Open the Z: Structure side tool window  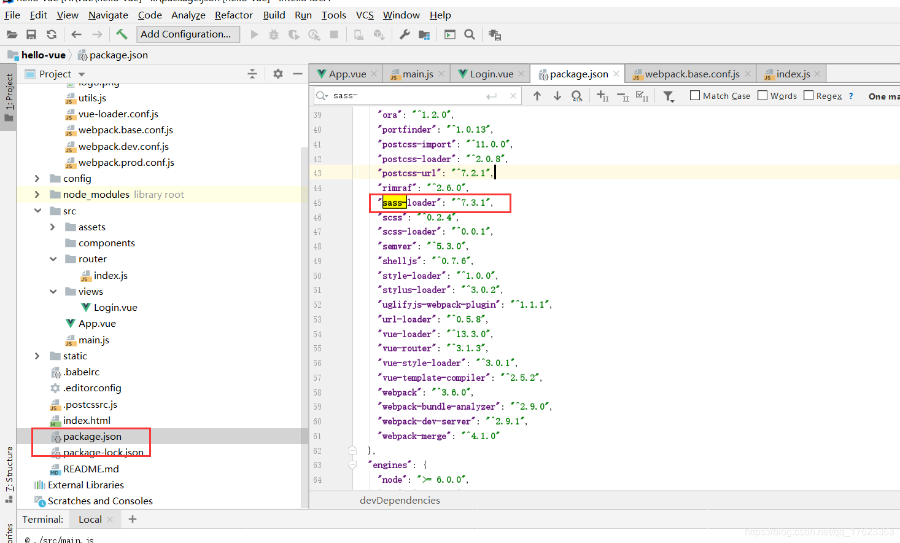coord(9,474)
